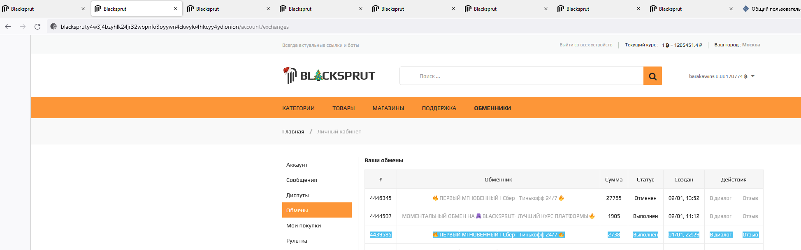801x250 pixels.
Task: Click Выйти со всех устройств link
Action: [x=586, y=45]
